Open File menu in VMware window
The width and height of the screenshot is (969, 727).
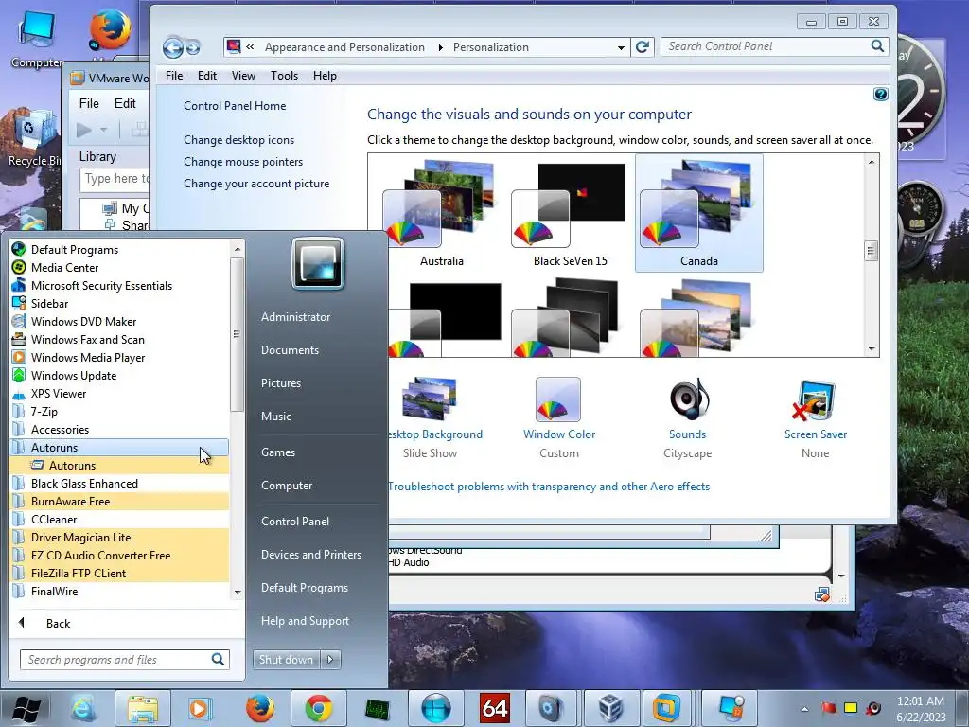(89, 103)
